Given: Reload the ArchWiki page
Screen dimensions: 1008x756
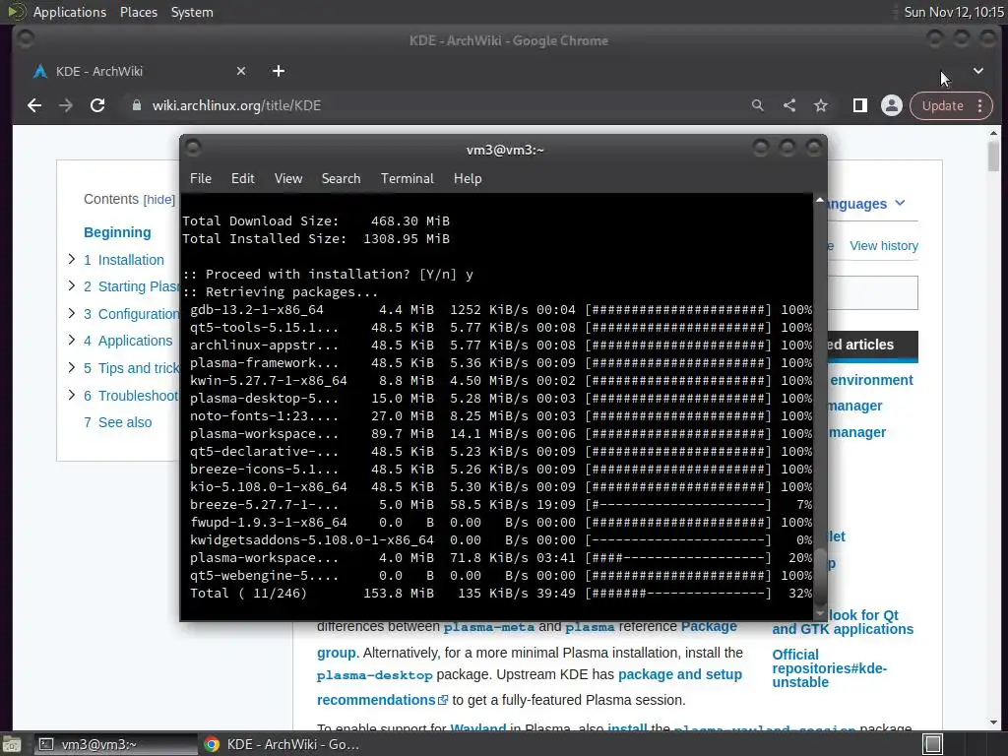Looking at the screenshot, I should pyautogui.click(x=97, y=105).
